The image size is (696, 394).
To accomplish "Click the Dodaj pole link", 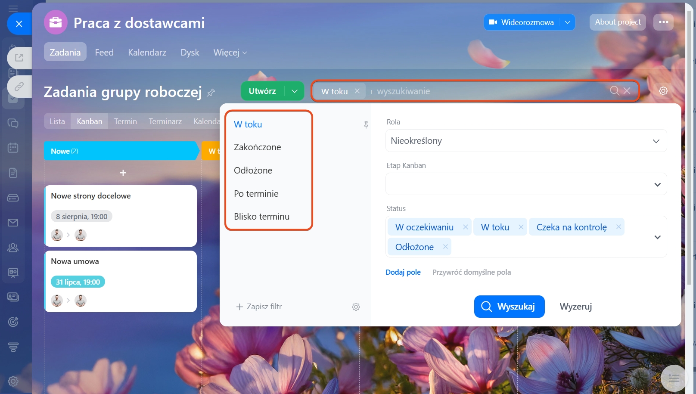I will pyautogui.click(x=403, y=272).
